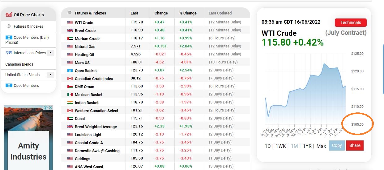Image resolution: width=384 pixels, height=170 pixels.
Task: Open the WTI Crude link in table
Action: coord(84,22)
